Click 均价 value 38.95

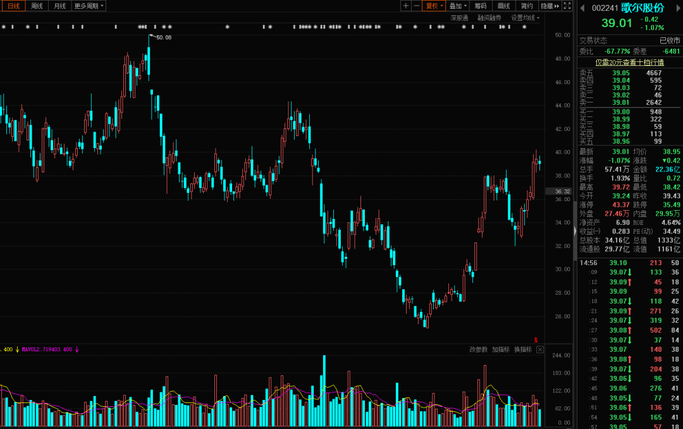click(671, 152)
